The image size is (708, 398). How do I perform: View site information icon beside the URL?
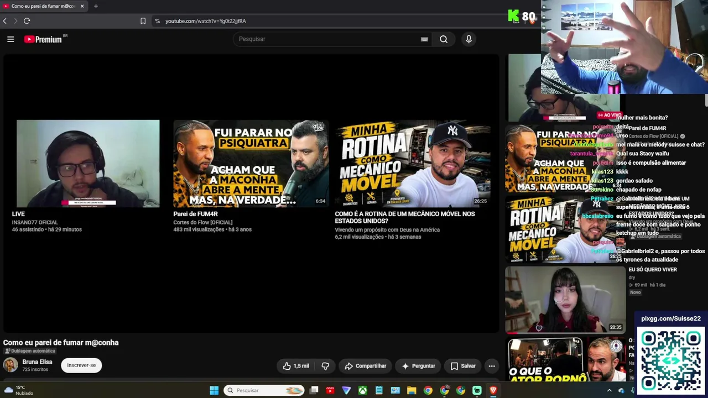[157, 21]
